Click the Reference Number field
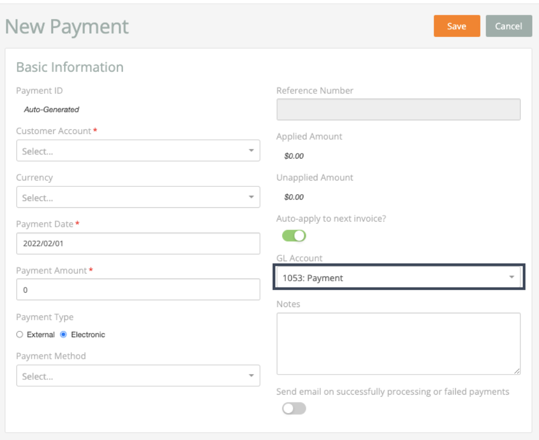The height and width of the screenshot is (440, 539). [398, 109]
